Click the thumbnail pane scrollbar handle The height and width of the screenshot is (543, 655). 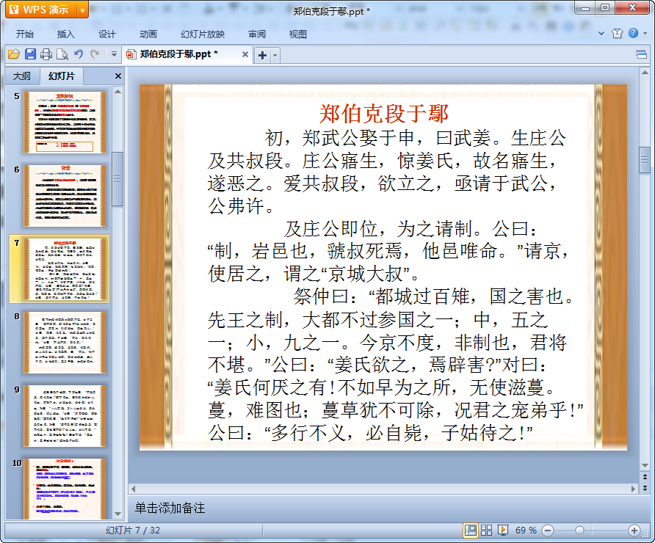pos(117,179)
